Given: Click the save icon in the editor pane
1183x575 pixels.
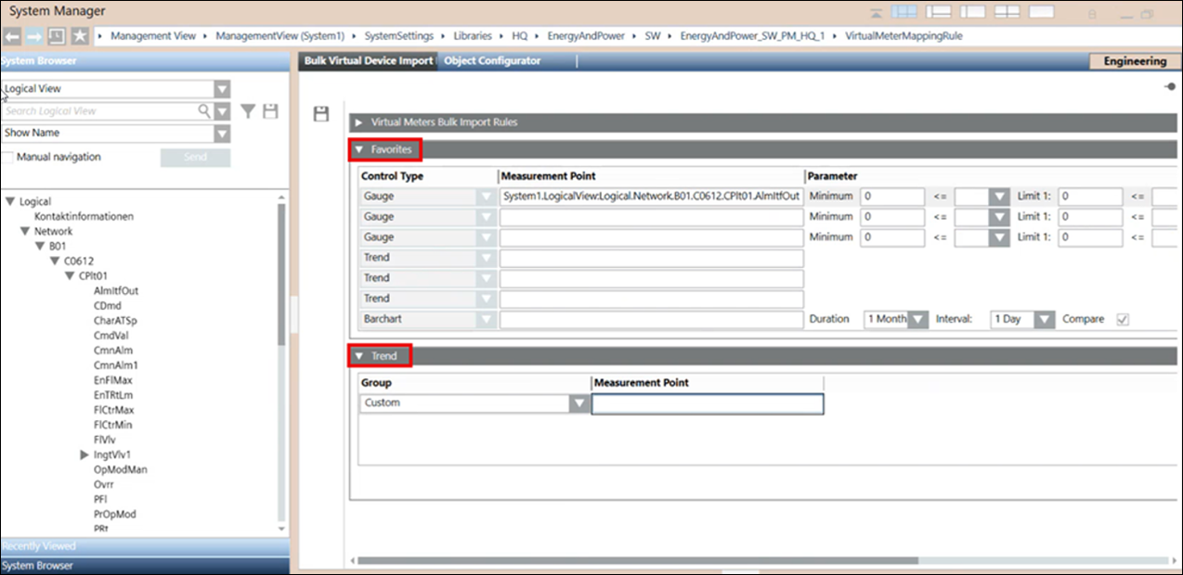Looking at the screenshot, I should tap(321, 114).
